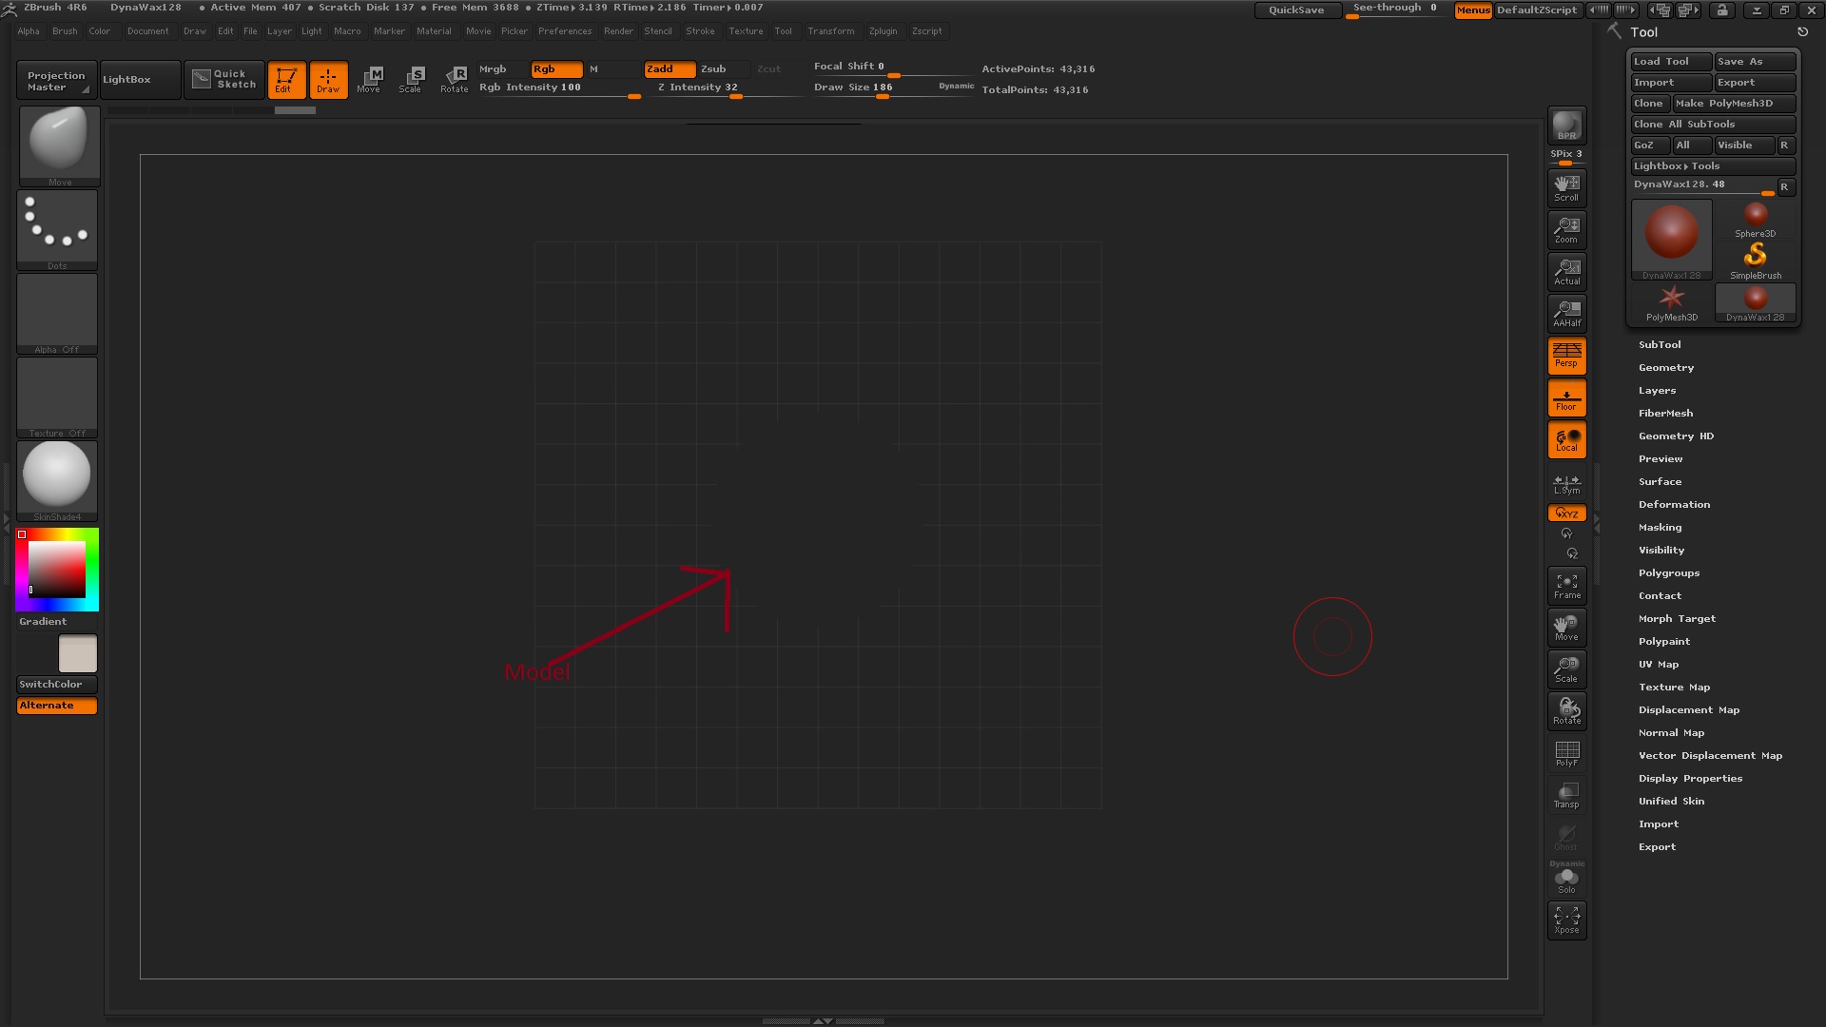Viewport: 1826px width, 1027px height.
Task: Expand the SubTool subpalette
Action: click(1660, 345)
